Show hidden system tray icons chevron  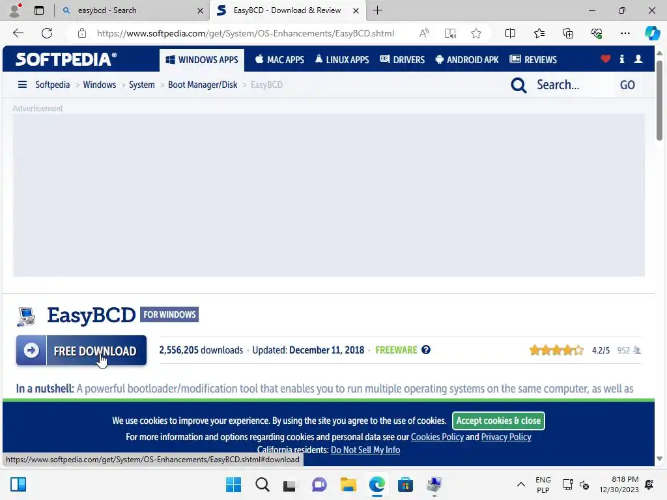520,484
